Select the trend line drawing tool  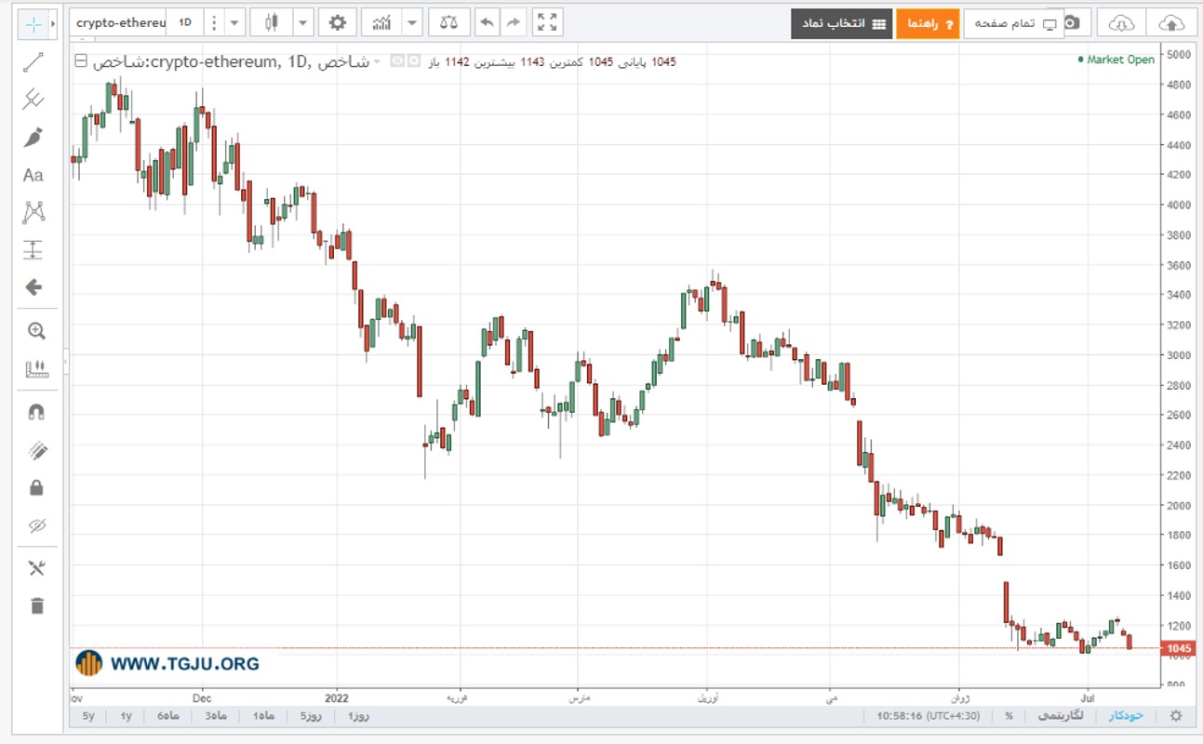[33, 62]
